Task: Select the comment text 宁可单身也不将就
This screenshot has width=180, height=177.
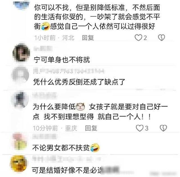Action: point(62,60)
